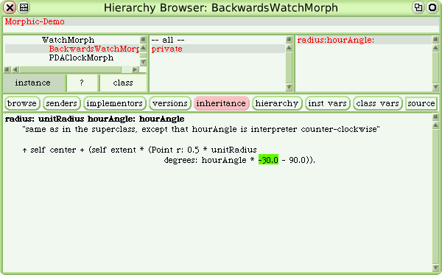Click inside the method comment text
The height and width of the screenshot is (275, 442).
point(201,129)
